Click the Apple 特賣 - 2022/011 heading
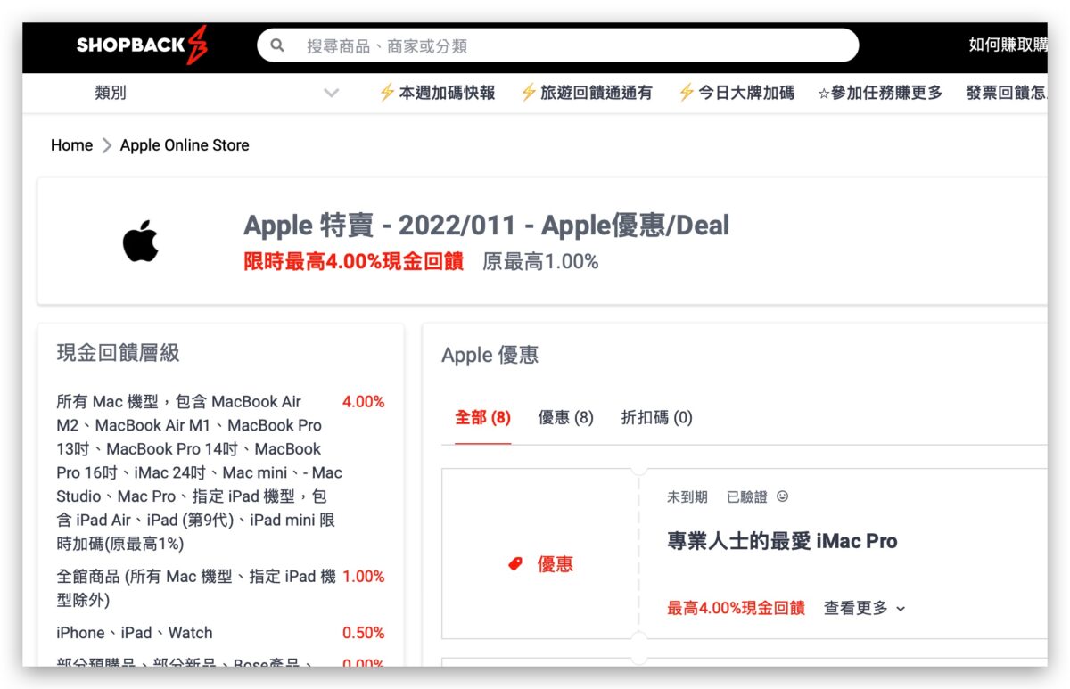This screenshot has width=1070, height=689. pos(486,226)
